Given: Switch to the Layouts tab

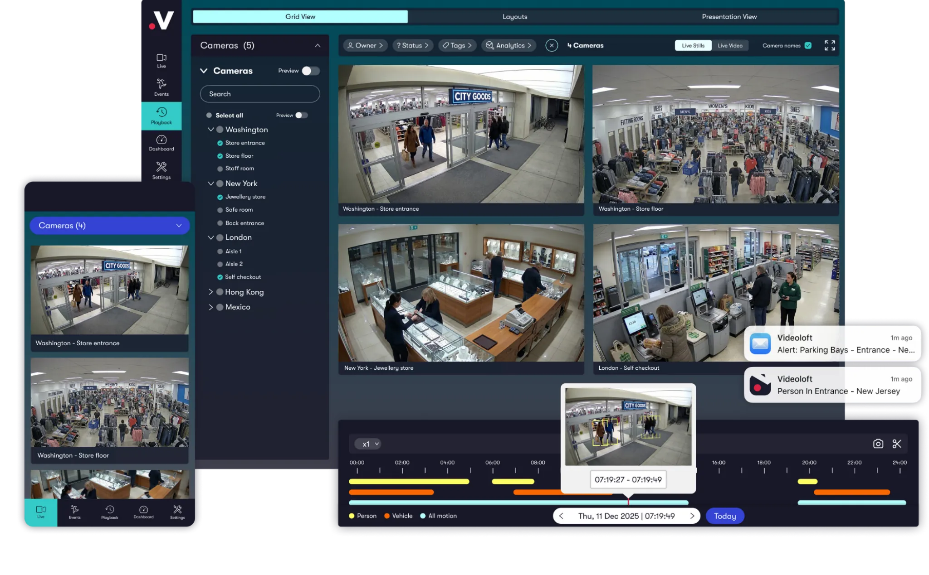Looking at the screenshot, I should click(x=514, y=16).
